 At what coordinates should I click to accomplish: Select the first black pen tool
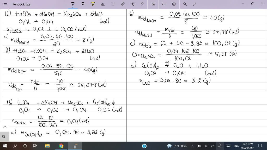[73, 4]
